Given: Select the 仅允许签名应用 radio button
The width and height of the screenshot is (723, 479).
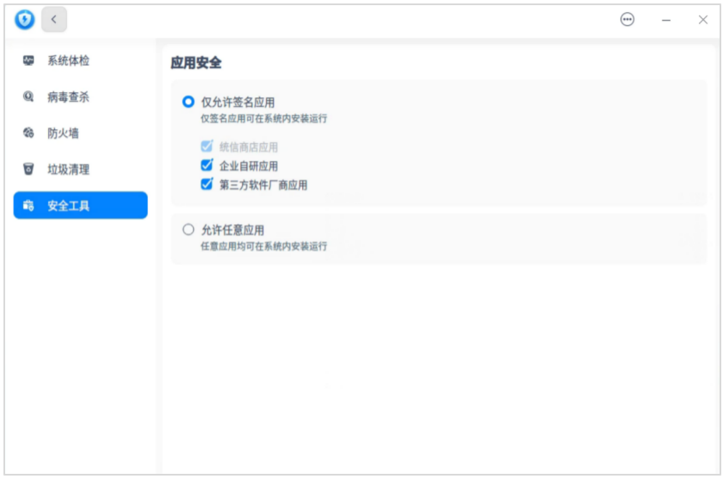Looking at the screenshot, I should coord(188,102).
